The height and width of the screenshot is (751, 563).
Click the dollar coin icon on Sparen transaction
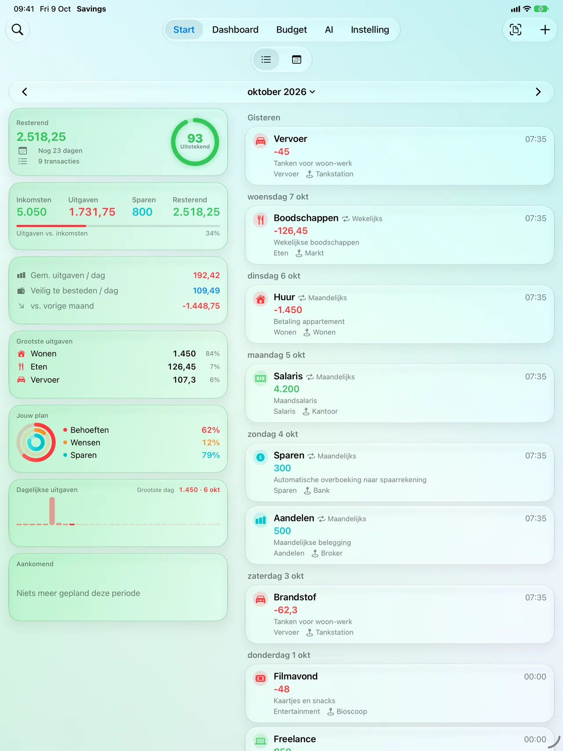(x=261, y=458)
